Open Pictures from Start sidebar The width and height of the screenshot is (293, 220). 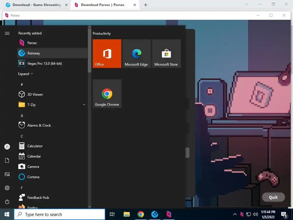point(7,174)
